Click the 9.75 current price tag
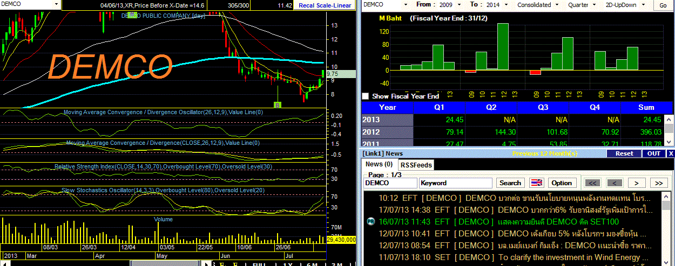Screen dimensions: 675x266 [341, 74]
